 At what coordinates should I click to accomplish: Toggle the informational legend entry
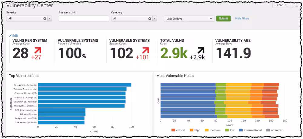(248, 130)
